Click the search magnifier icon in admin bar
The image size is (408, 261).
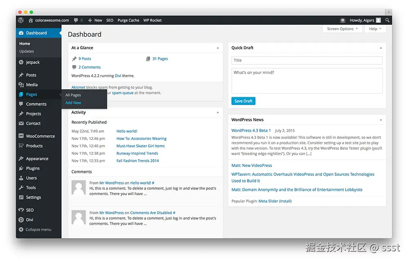coord(387,20)
